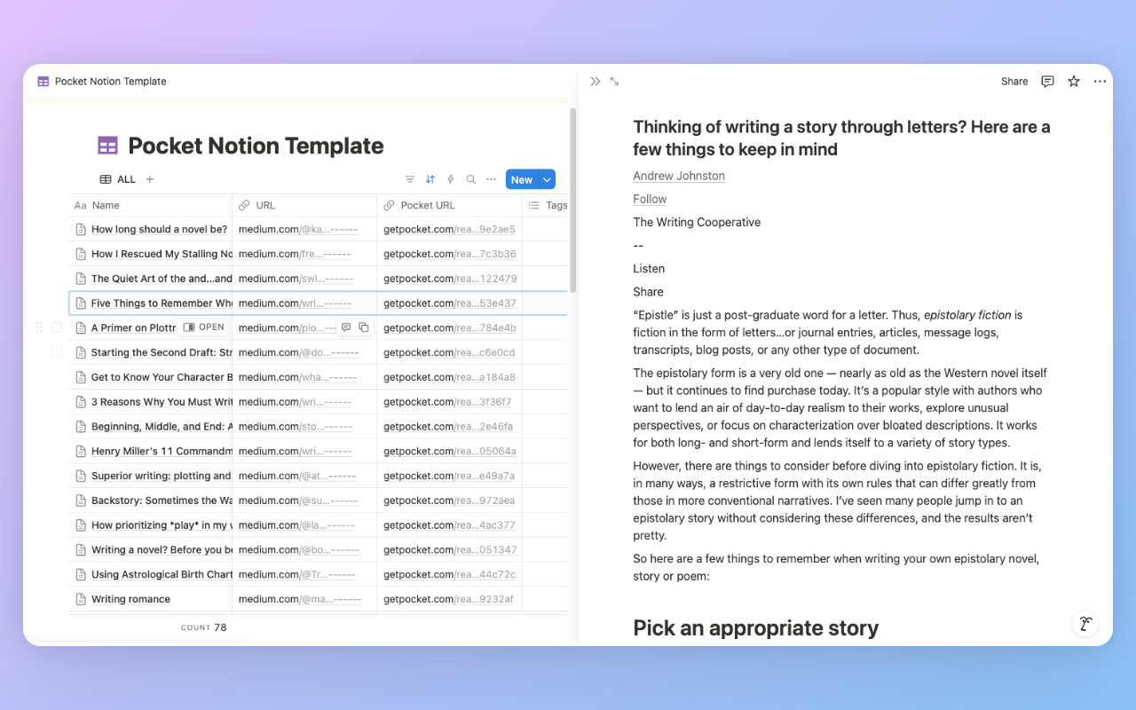Viewport: 1136px width, 710px height.
Task: Open page comments icon next to Share
Action: click(1047, 82)
